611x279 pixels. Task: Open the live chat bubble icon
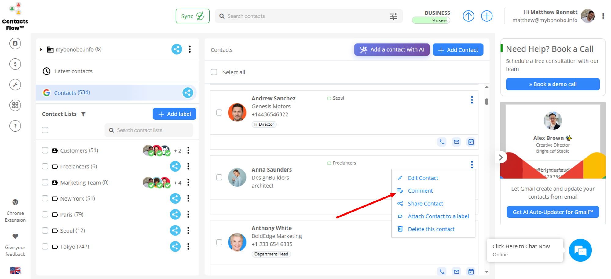pos(580,250)
